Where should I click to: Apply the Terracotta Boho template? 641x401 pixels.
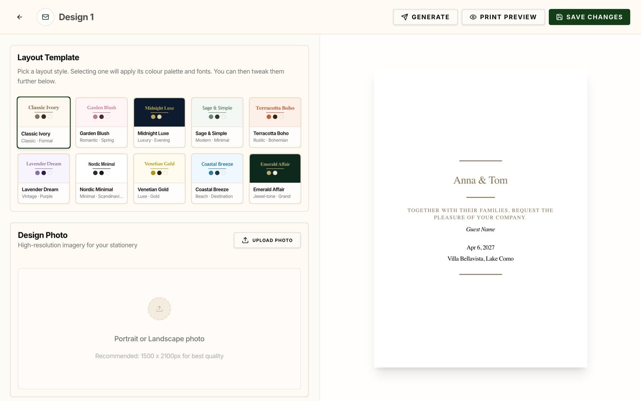click(x=275, y=122)
